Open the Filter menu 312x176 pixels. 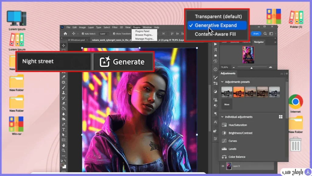coord(115,27)
